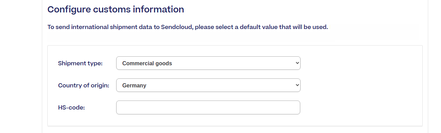Click the "Commercial goods" selected value
Viewport: 441px width, 133px height.
(x=147, y=63)
